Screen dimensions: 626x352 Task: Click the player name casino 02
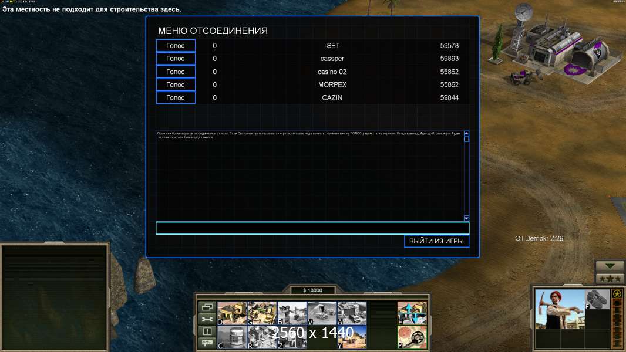pyautogui.click(x=332, y=72)
